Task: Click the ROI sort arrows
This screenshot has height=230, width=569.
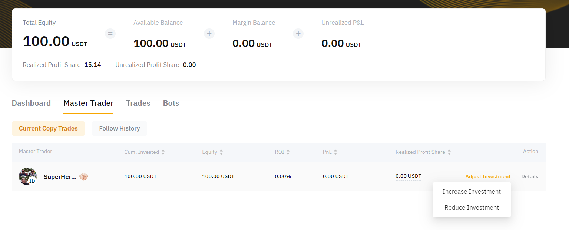Action: click(x=288, y=152)
